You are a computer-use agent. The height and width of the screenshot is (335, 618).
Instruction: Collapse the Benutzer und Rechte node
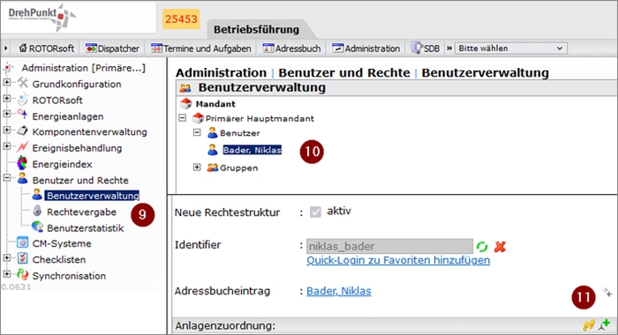click(x=7, y=178)
